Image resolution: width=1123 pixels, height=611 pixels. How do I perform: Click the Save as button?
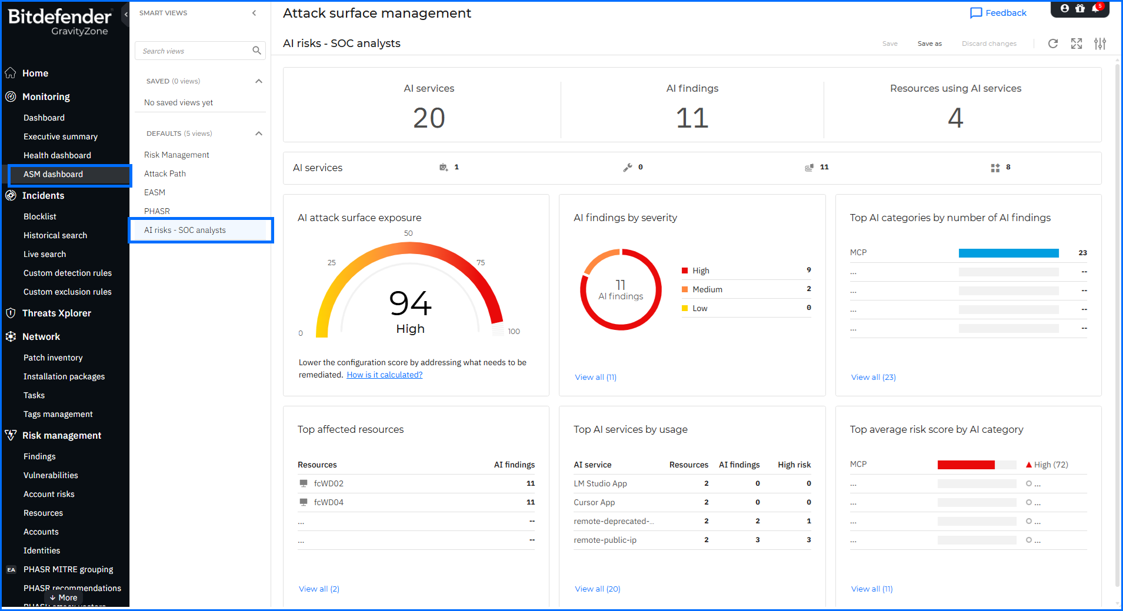pyautogui.click(x=929, y=44)
